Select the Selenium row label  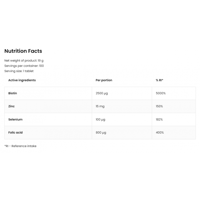tap(15, 119)
